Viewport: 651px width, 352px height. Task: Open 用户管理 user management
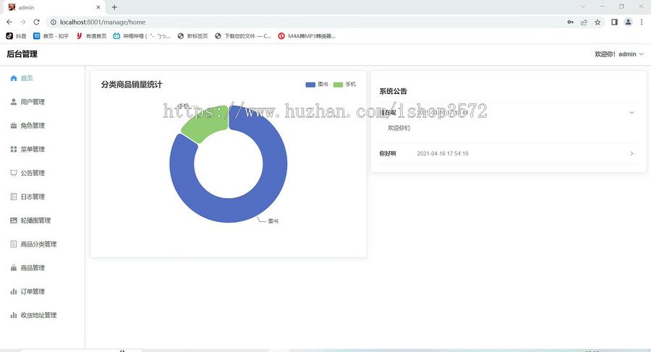pyautogui.click(x=27, y=102)
